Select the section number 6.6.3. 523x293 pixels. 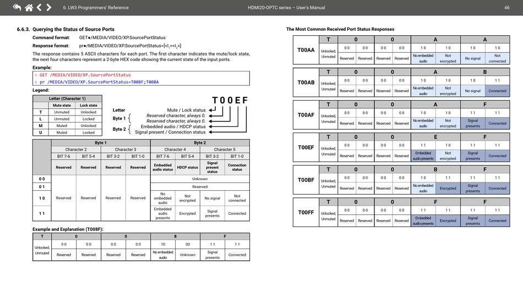[x=23, y=29]
